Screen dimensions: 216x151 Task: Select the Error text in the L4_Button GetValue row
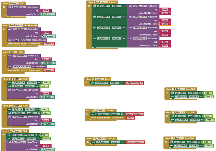165,45
